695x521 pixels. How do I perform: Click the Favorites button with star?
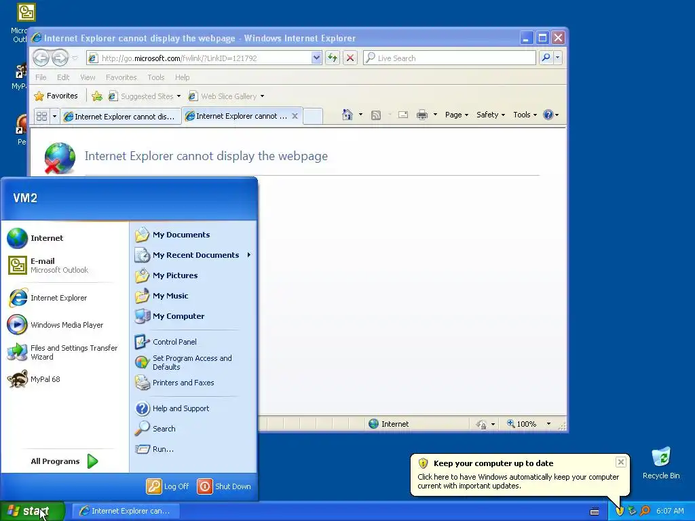click(x=56, y=96)
